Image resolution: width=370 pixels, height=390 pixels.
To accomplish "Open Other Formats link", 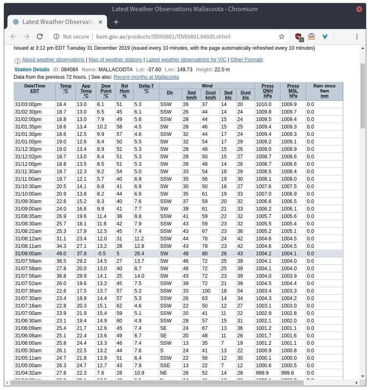I will pyautogui.click(x=246, y=60).
